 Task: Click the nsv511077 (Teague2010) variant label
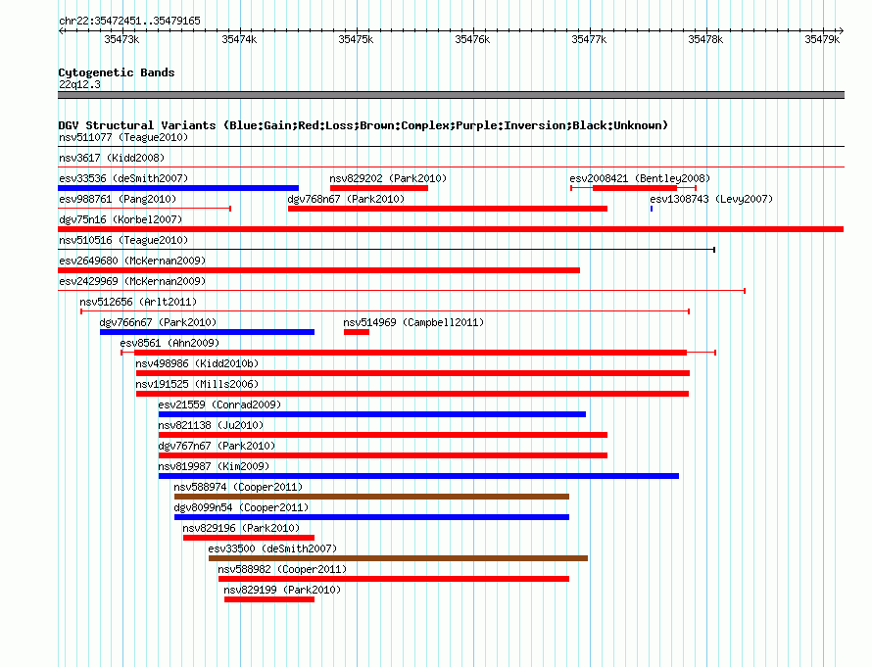pyautogui.click(x=123, y=137)
